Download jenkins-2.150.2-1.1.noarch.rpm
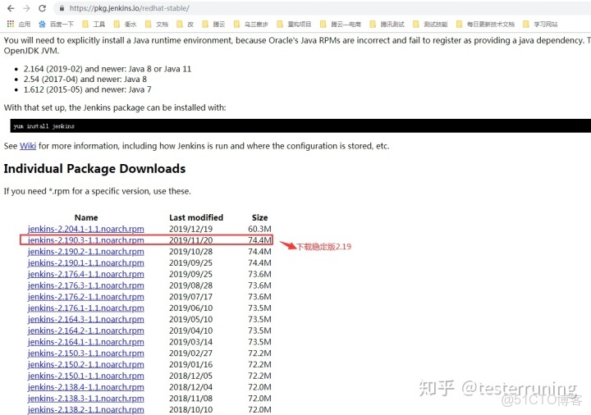The height and width of the screenshot is (415, 591). (86, 364)
